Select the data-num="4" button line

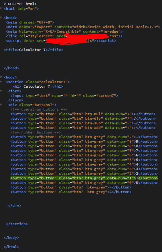tap(84, 164)
